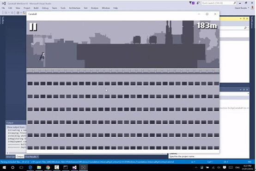Viewport: 256px width, 171px height.
Task: Show hidden system tray icons chevron
Action: pyautogui.click(x=196, y=167)
